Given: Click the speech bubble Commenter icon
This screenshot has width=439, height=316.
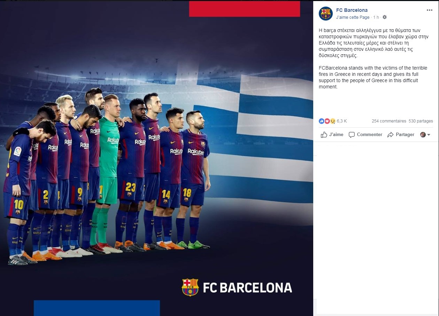Looking at the screenshot, I should tap(352, 135).
